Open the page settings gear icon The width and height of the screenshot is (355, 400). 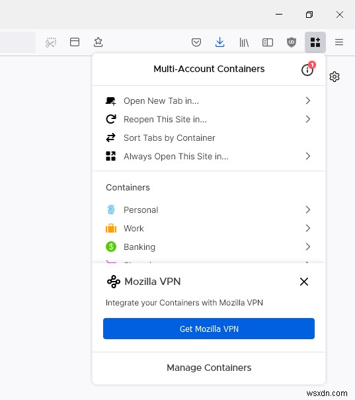point(335,77)
